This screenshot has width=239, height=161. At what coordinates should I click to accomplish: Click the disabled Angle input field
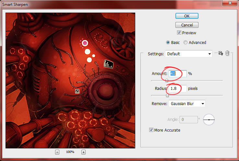pos(189,120)
